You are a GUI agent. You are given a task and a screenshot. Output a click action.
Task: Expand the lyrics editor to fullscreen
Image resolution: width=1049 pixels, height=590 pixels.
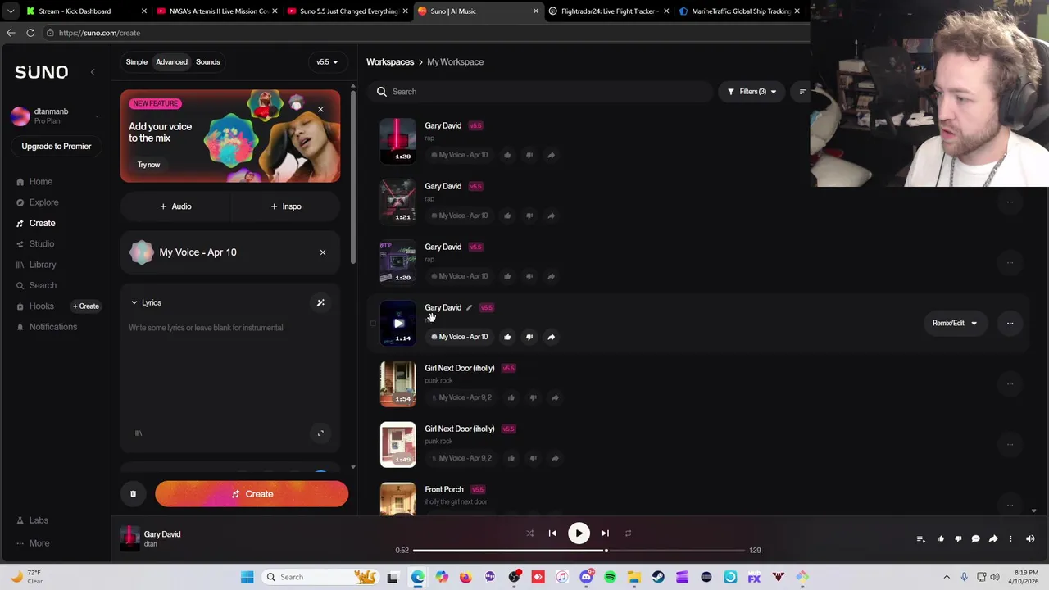[x=320, y=433]
